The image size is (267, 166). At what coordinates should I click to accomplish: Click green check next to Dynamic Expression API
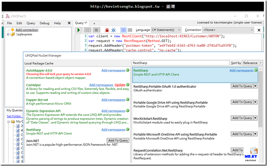click(x=127, y=110)
